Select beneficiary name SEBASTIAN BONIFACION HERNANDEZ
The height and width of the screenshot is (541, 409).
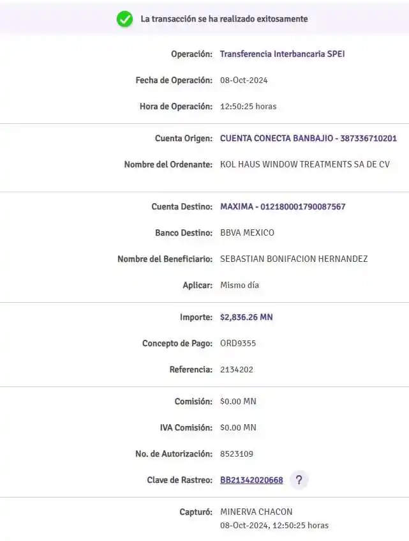[294, 259]
